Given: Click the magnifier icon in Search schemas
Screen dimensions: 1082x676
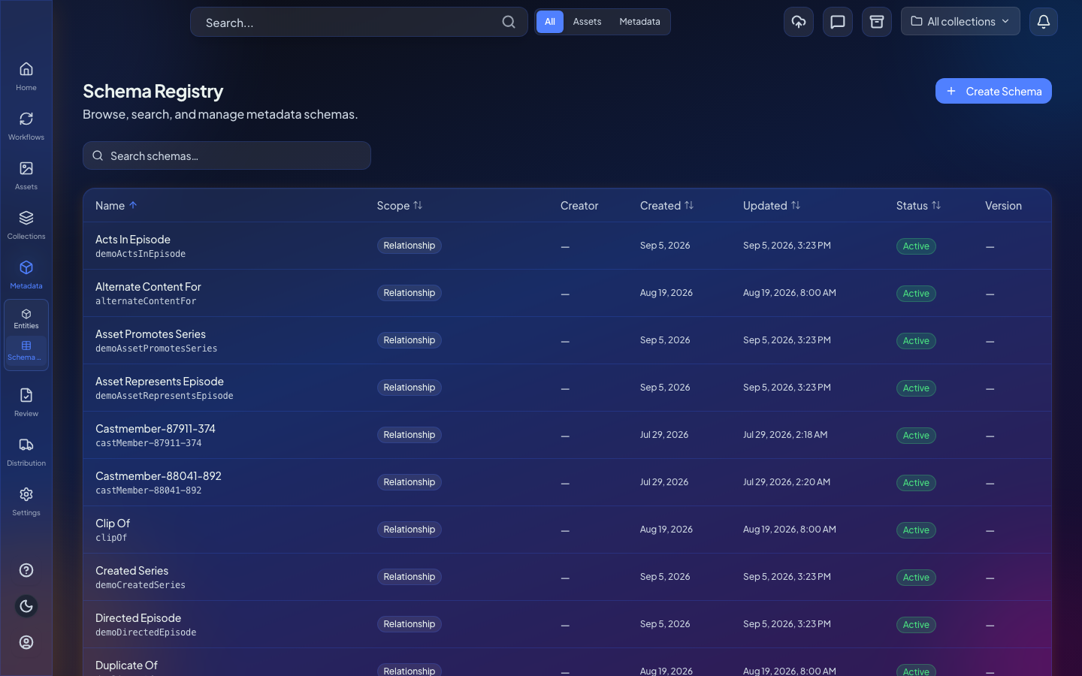Looking at the screenshot, I should (x=98, y=155).
